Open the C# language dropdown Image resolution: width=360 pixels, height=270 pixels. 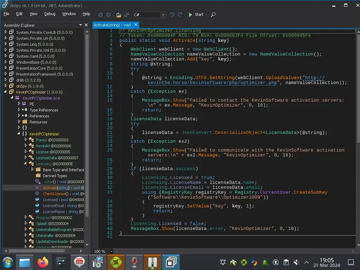pos(163,15)
